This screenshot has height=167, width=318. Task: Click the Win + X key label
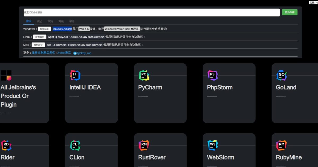84,29
